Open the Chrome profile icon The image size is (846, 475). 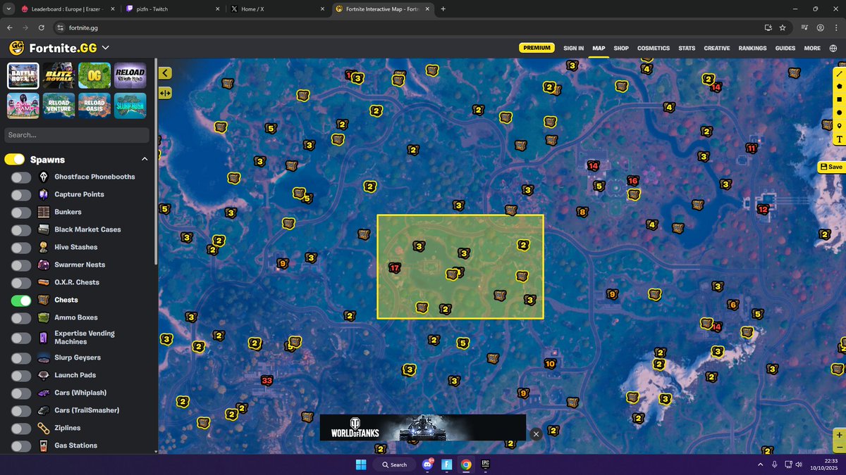click(x=821, y=27)
